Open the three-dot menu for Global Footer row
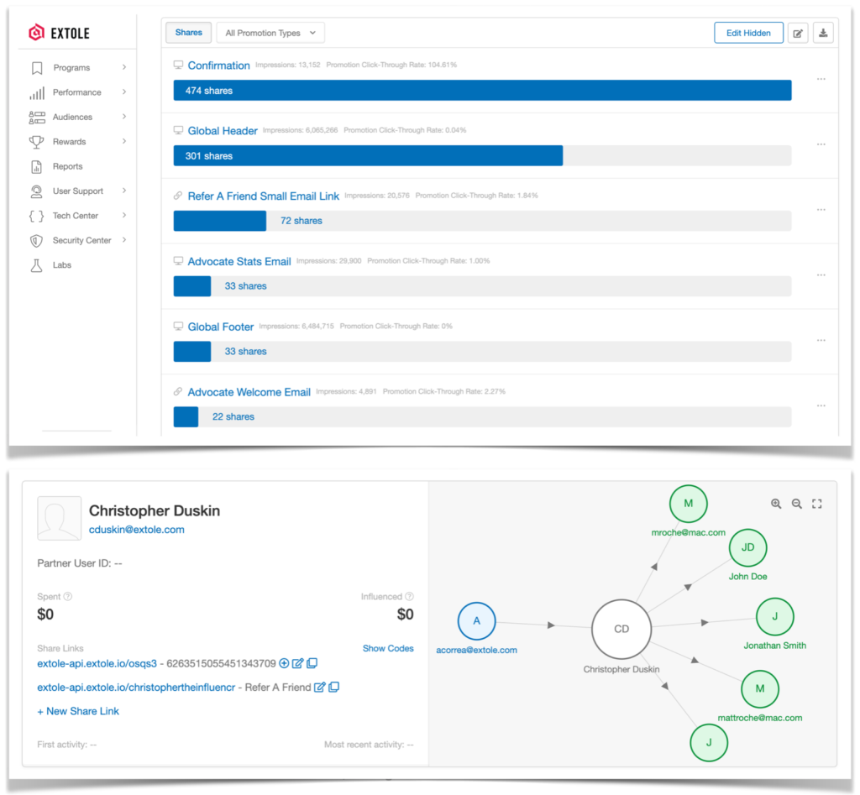The image size is (860, 795). click(x=821, y=340)
